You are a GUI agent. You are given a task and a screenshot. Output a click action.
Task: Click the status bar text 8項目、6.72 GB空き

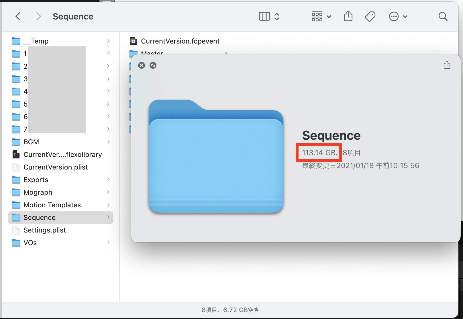coord(230,310)
